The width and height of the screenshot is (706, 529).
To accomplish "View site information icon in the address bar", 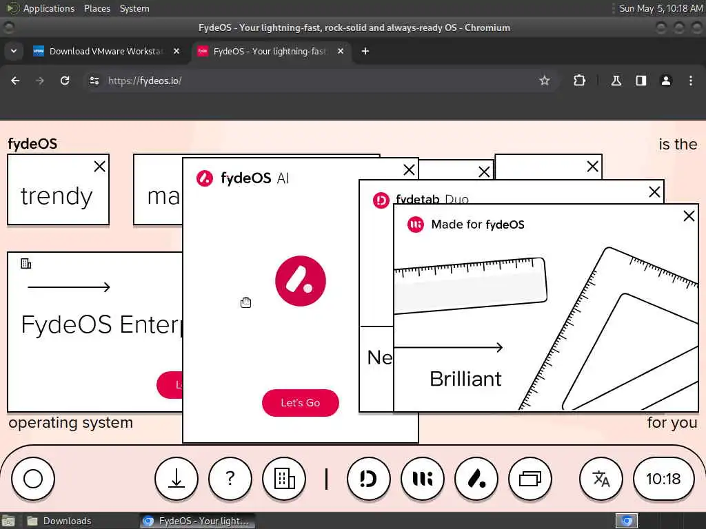I will coord(94,81).
